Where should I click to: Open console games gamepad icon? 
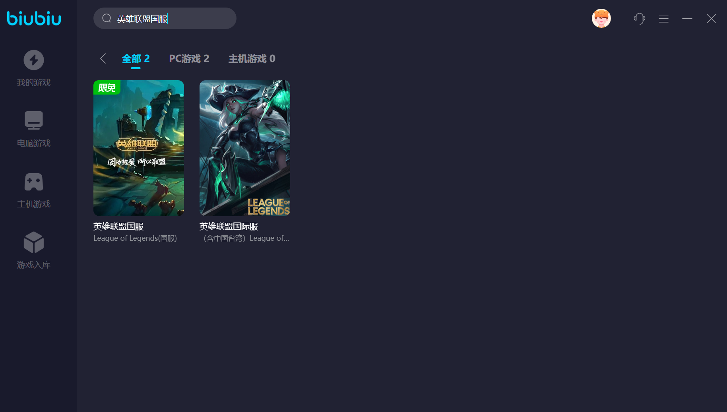(x=34, y=182)
